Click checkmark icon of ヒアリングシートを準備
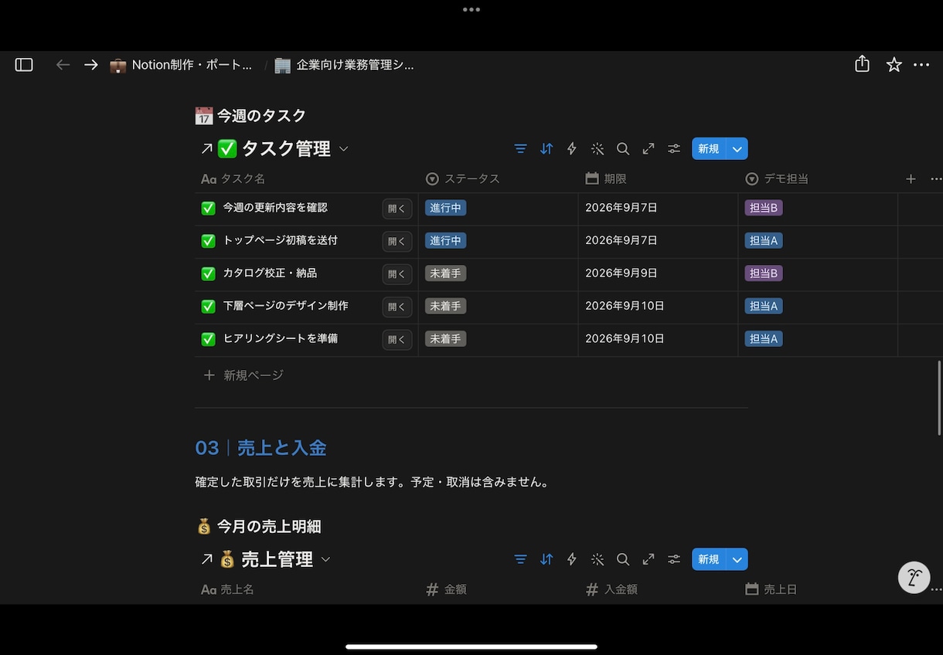This screenshot has height=655, width=943. (x=208, y=339)
